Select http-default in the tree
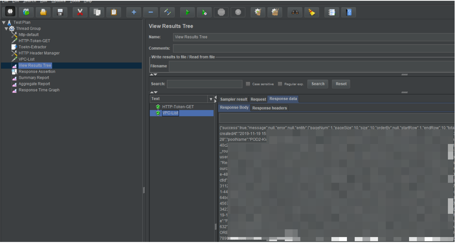 28,35
